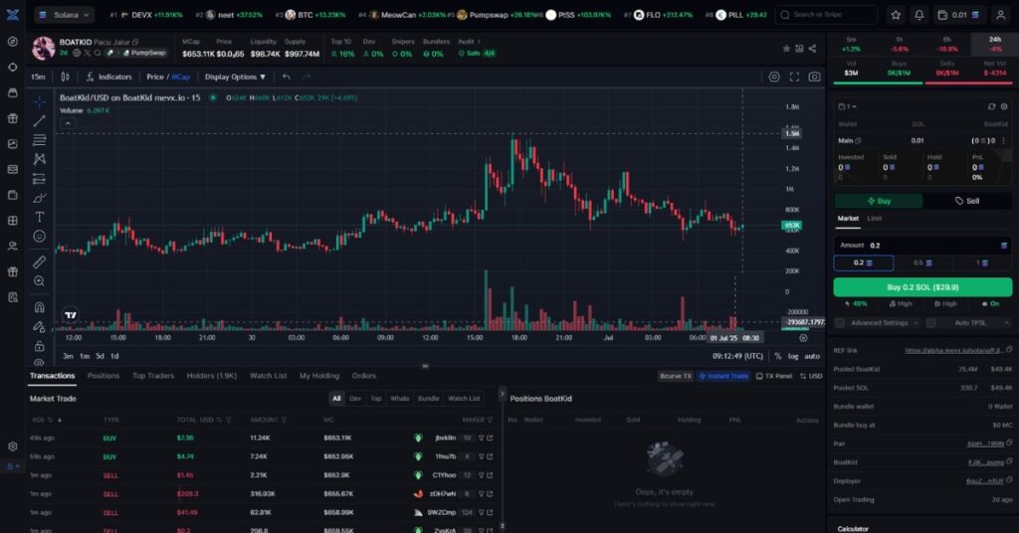1019x533 pixels.
Task: Open the 15m timeframe selector
Action: click(x=39, y=77)
